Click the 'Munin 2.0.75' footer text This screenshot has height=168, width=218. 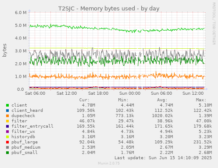(x=109, y=163)
